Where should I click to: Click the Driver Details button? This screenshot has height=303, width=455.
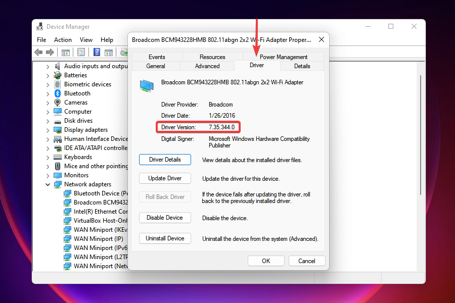[165, 159]
